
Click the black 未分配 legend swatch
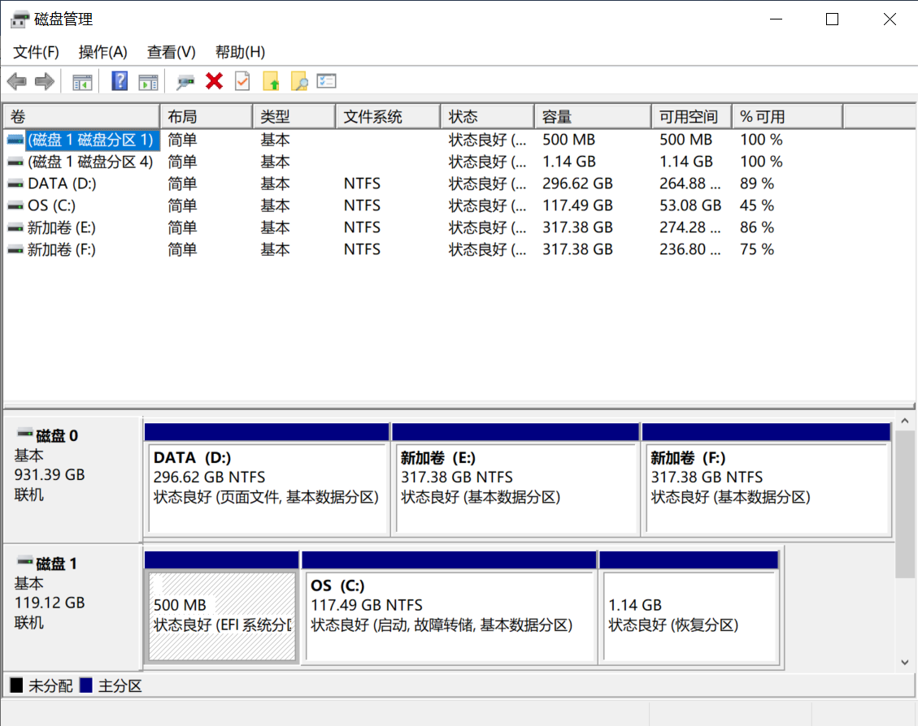pyautogui.click(x=16, y=685)
